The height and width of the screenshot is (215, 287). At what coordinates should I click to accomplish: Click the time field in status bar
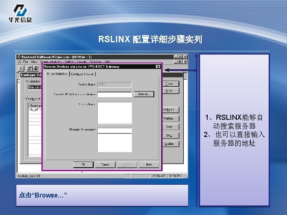[x=175, y=176]
